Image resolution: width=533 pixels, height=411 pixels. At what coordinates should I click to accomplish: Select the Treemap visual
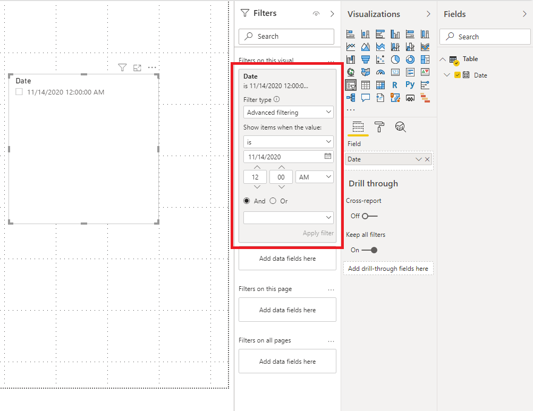425,59
